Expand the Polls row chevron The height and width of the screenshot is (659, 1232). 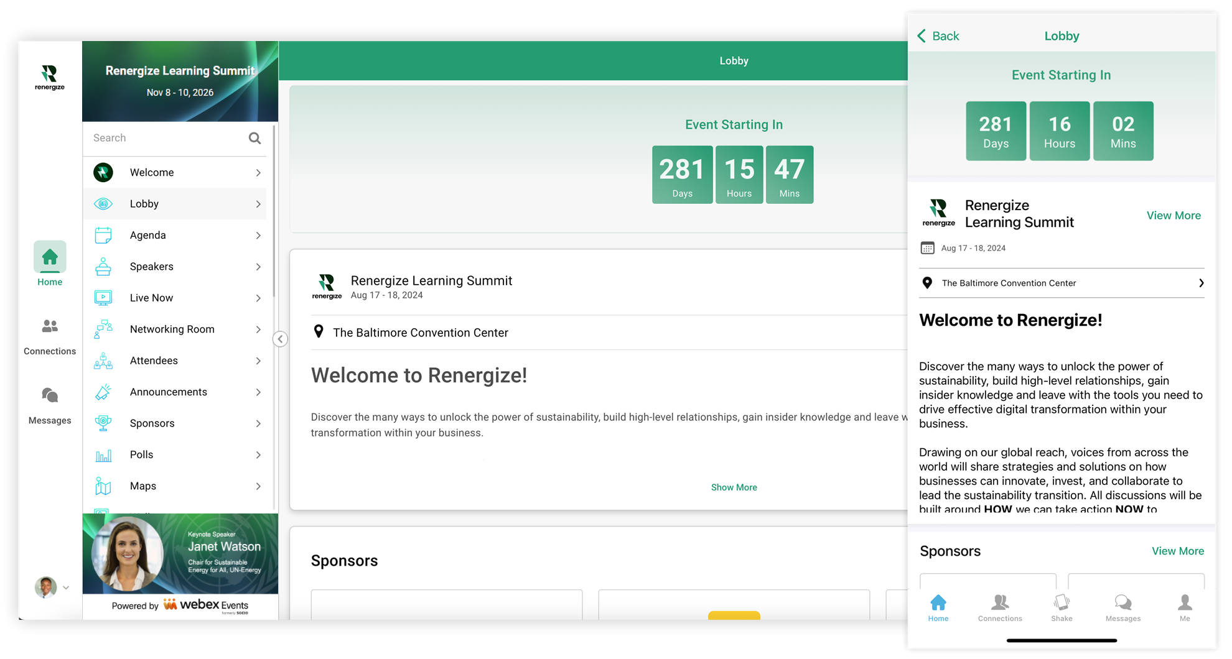pyautogui.click(x=258, y=455)
